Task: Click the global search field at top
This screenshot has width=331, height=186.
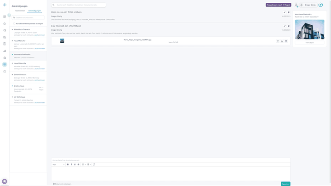Action: (x=79, y=5)
